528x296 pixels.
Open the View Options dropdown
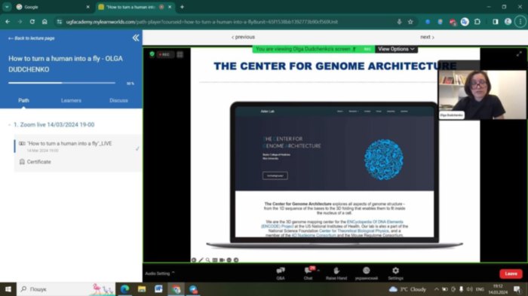(x=396, y=49)
